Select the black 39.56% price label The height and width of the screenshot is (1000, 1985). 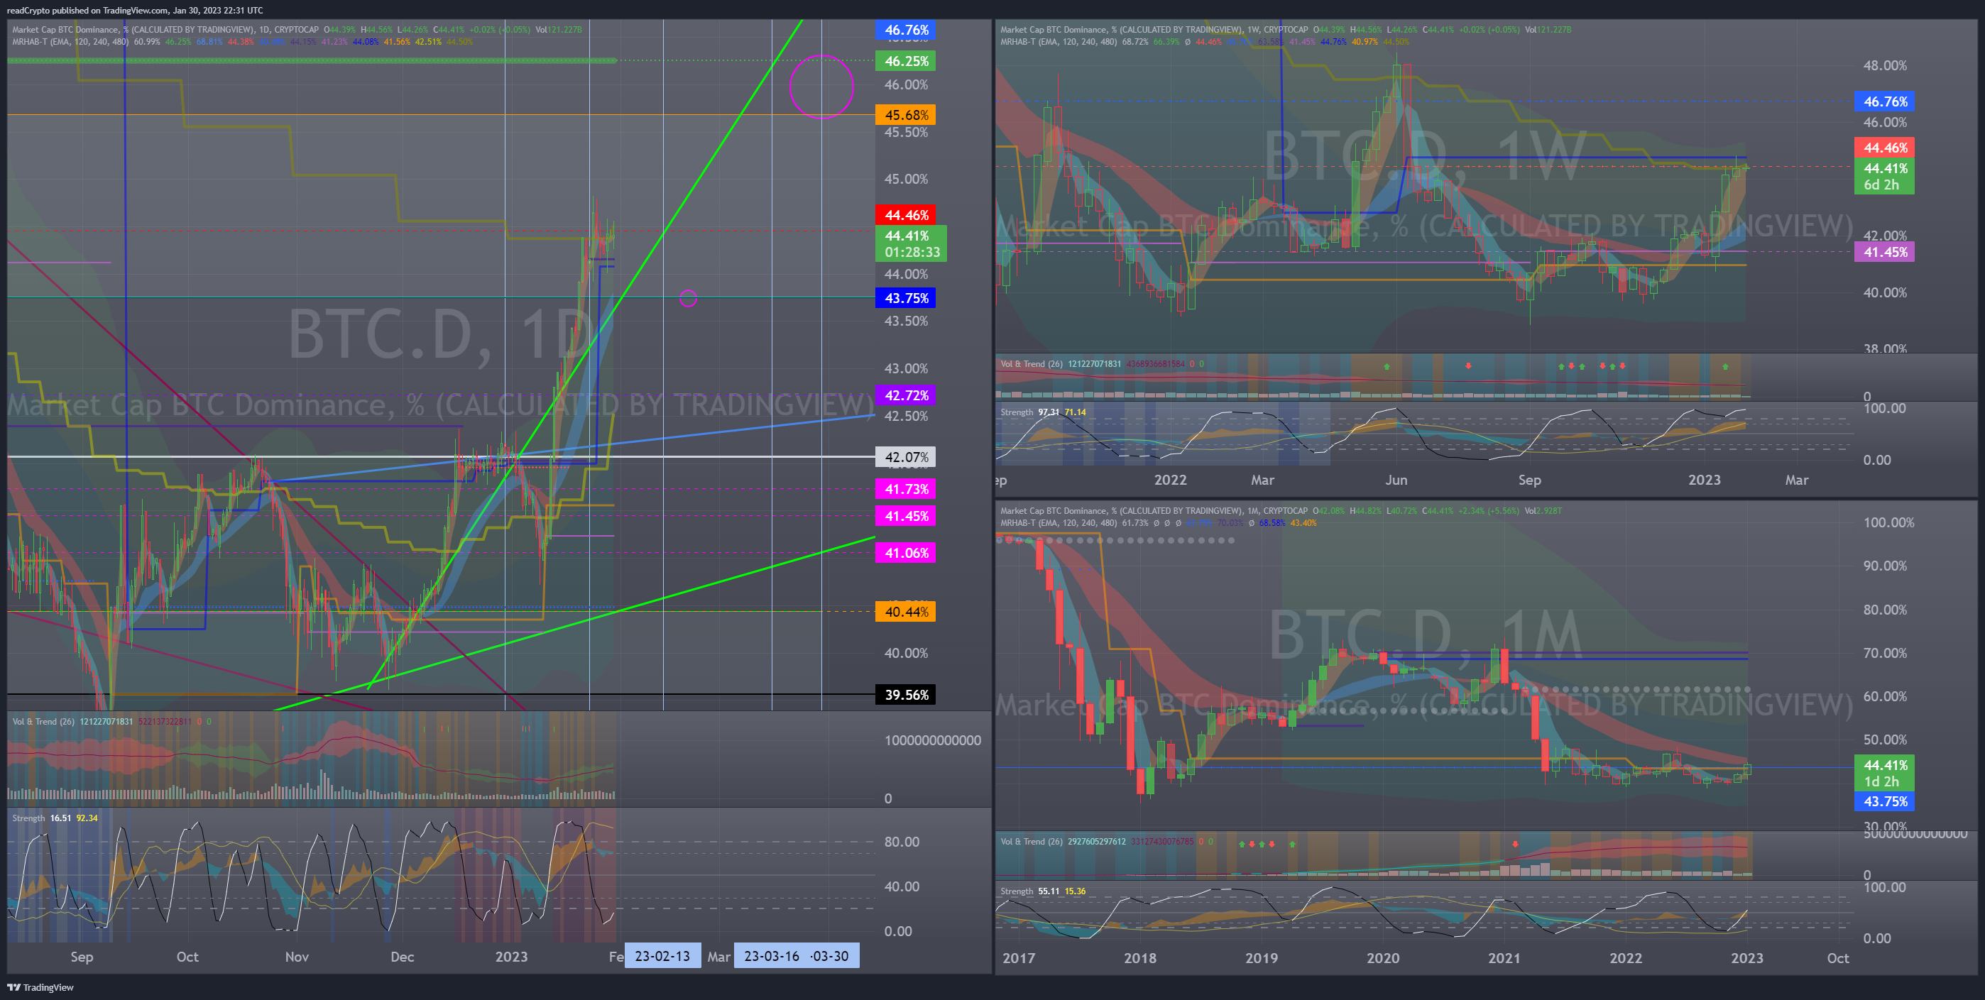point(906,695)
